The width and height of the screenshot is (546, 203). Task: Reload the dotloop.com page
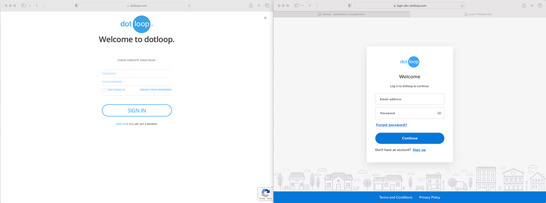point(189,6)
